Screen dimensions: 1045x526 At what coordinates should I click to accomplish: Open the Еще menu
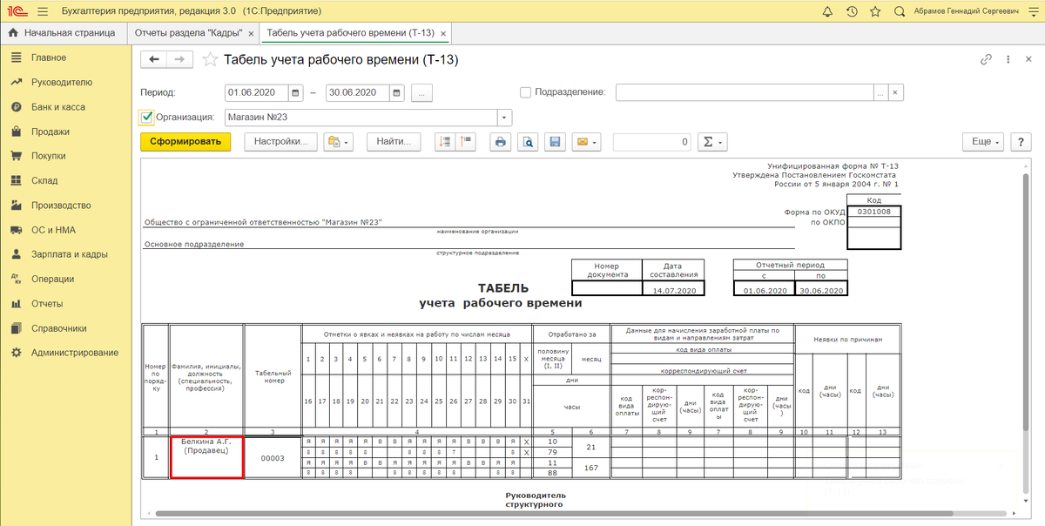point(984,142)
